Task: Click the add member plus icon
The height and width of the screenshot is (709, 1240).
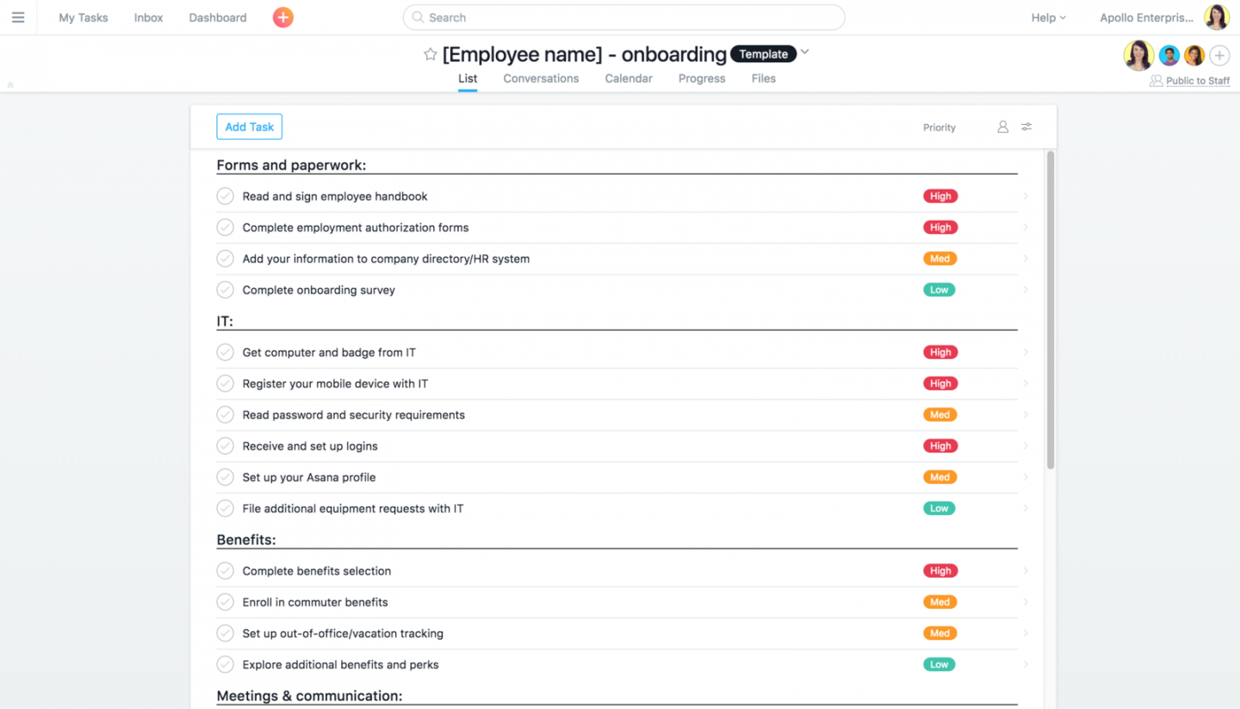Action: point(1219,56)
